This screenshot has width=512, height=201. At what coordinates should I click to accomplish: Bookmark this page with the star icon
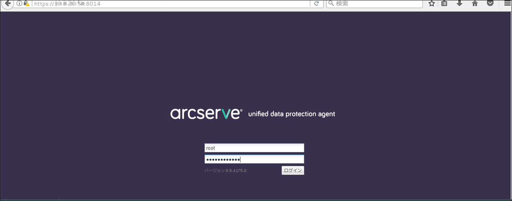431,4
